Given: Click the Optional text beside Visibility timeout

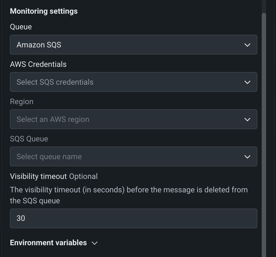Looking at the screenshot, I should [x=83, y=176].
